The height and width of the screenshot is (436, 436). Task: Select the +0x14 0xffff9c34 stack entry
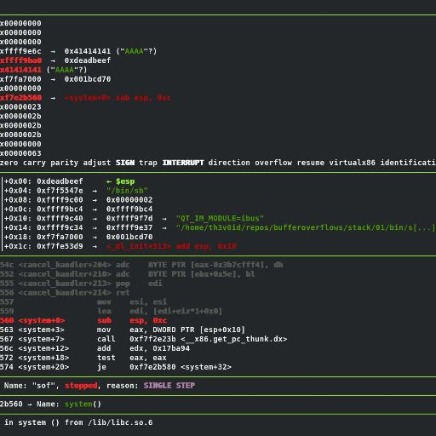click(43, 227)
